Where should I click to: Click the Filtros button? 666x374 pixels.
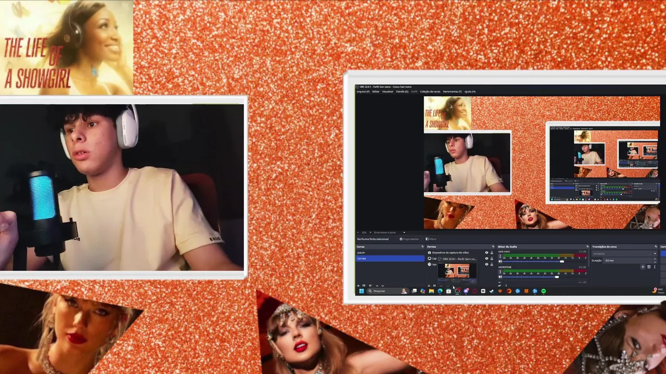click(431, 239)
